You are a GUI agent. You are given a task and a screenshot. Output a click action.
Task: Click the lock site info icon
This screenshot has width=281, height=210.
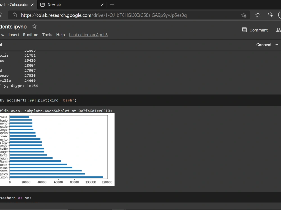point(15,15)
